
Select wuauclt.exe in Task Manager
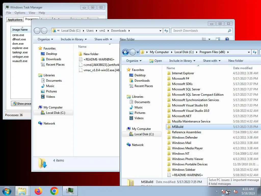(20, 61)
